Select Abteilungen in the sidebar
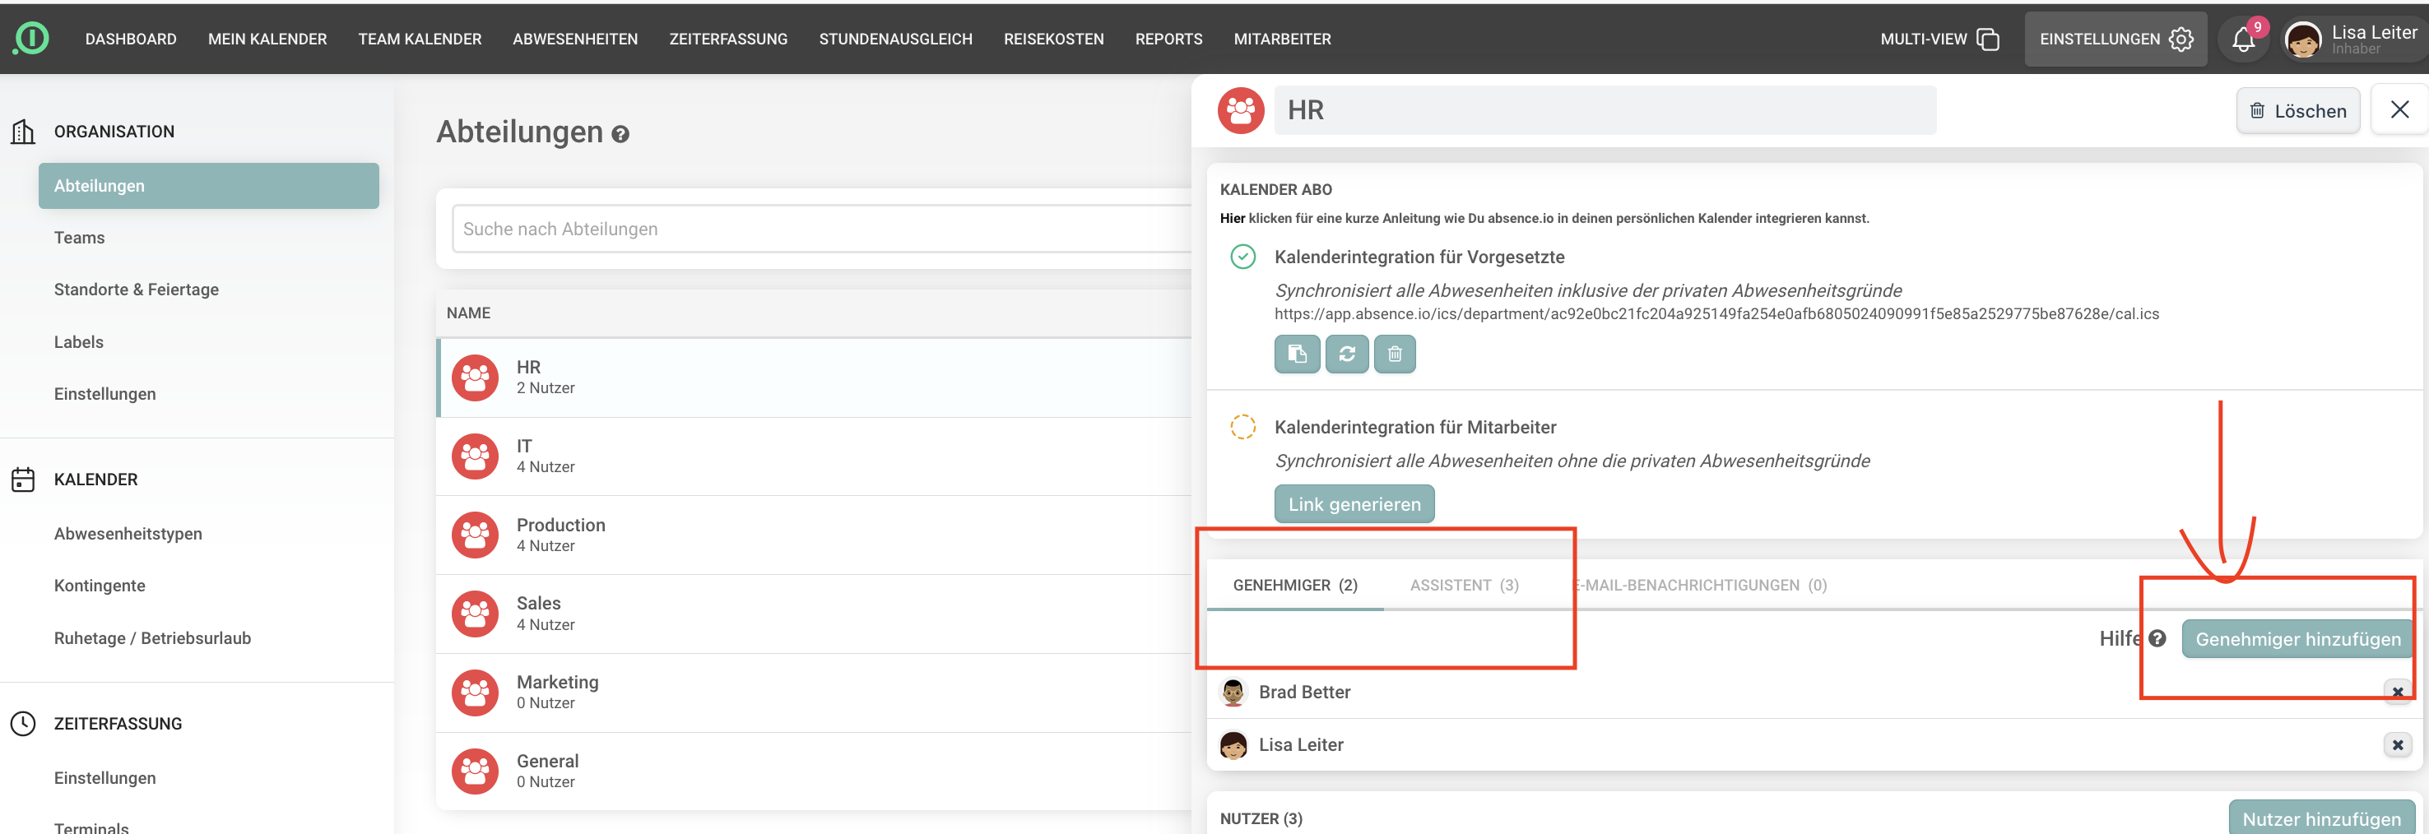Viewport: 2429px width, 834px height. click(x=208, y=186)
